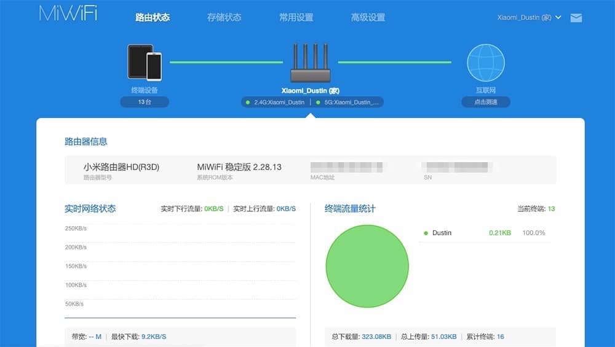Open the mail envelope notifications icon

pos(576,18)
